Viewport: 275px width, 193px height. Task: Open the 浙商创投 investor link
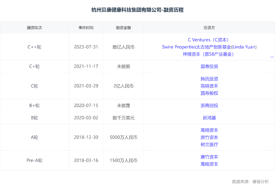pyautogui.click(x=209, y=106)
